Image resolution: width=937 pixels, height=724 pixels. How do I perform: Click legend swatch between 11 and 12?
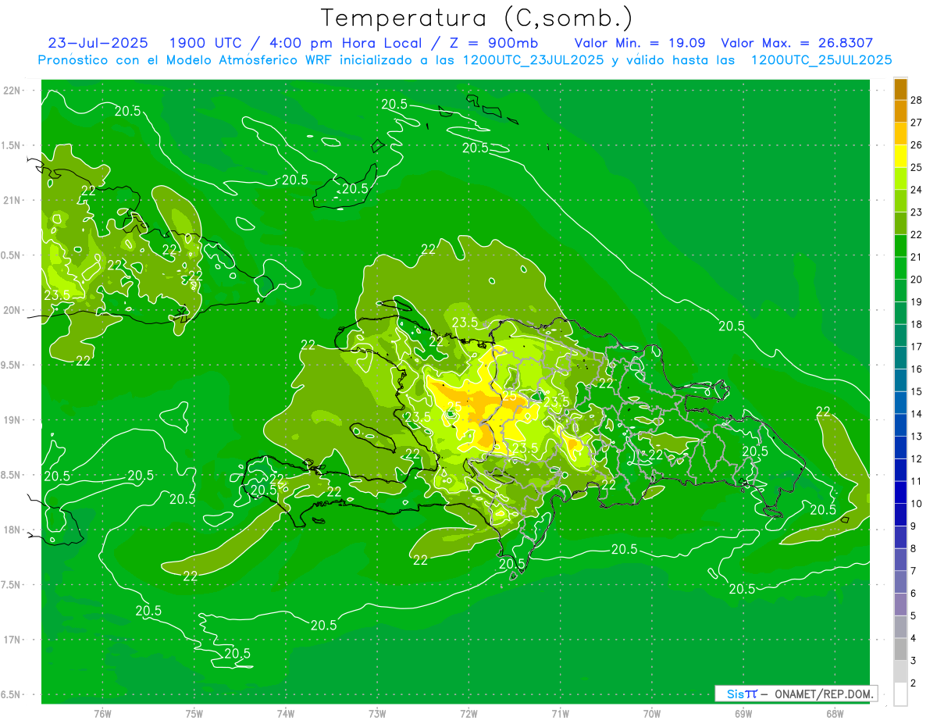[900, 470]
